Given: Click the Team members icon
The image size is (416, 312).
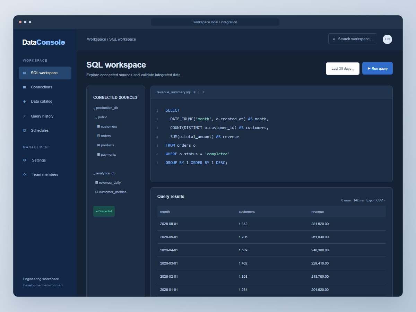Looking at the screenshot, I should tap(24, 175).
